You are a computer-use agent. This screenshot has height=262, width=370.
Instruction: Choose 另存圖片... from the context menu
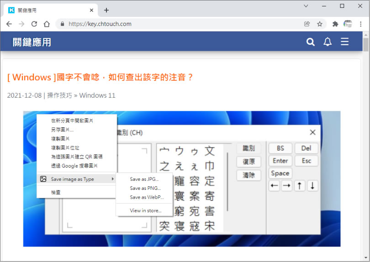[x=77, y=130]
